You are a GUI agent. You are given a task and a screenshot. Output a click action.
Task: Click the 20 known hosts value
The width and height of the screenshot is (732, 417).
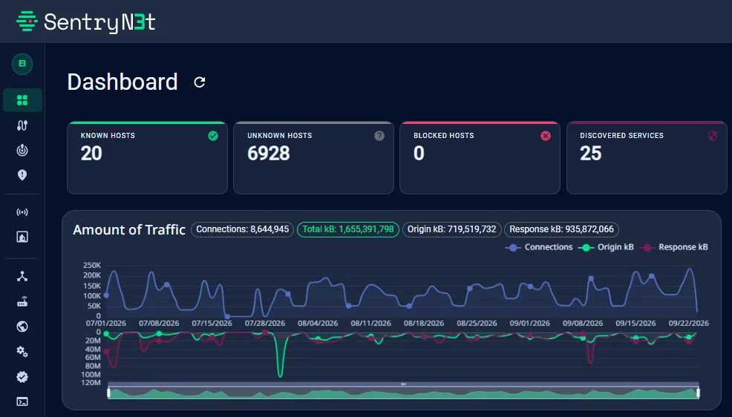point(91,154)
